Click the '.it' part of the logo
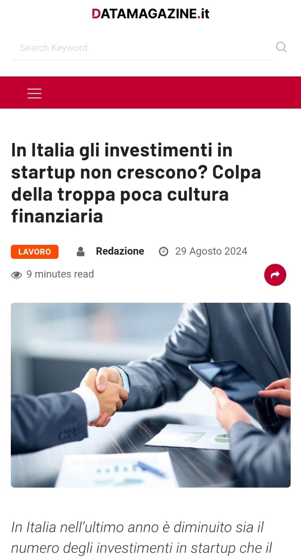The width and height of the screenshot is (301, 557). 203,14
